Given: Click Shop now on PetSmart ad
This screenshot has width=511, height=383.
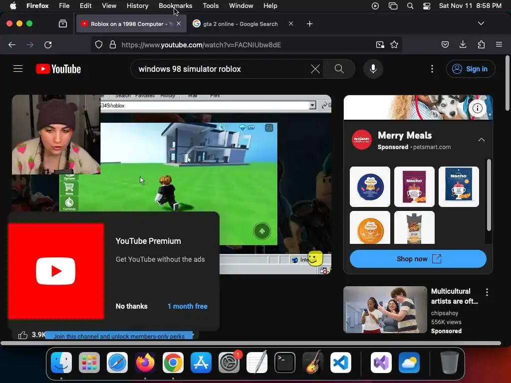Looking at the screenshot, I should pos(418,259).
